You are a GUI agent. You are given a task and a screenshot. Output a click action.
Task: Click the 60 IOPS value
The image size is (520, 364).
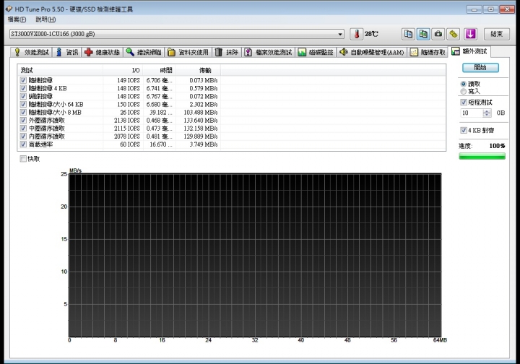click(x=130, y=144)
